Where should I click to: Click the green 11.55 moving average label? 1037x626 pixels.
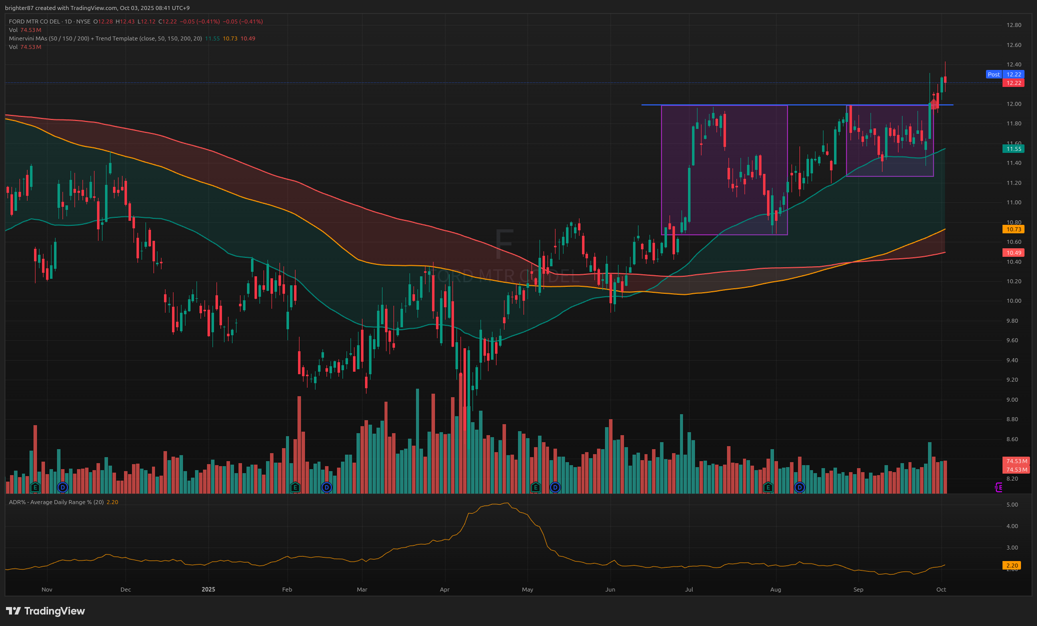pos(1013,149)
